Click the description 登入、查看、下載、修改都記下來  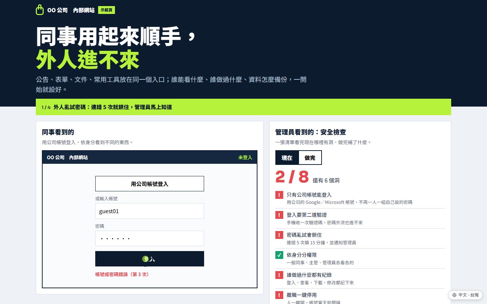320,283
